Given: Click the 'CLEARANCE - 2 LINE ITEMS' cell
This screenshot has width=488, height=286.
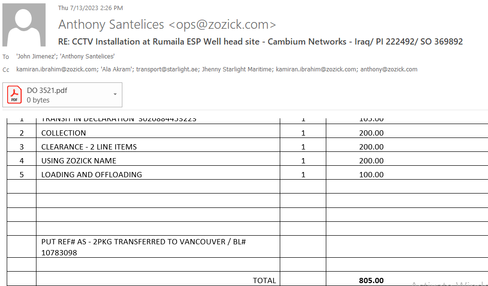Looking at the screenshot, I should 89,147.
